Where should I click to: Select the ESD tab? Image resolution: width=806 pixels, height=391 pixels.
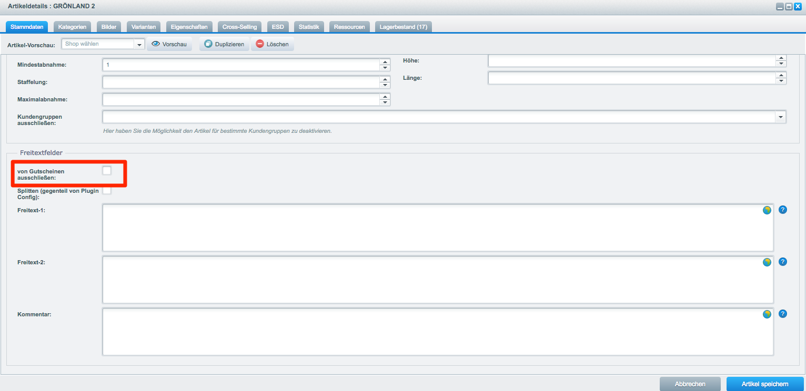(278, 27)
